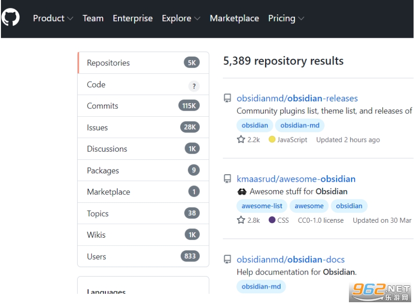414x305 pixels.
Task: Switch to Packages results
Action: click(x=143, y=170)
